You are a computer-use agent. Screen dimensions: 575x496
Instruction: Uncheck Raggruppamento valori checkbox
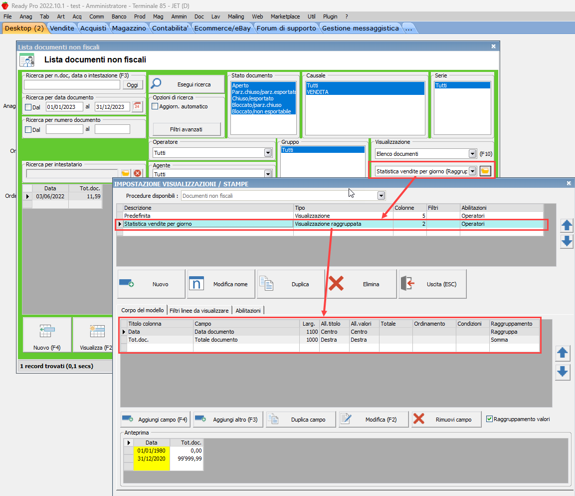[x=489, y=419]
